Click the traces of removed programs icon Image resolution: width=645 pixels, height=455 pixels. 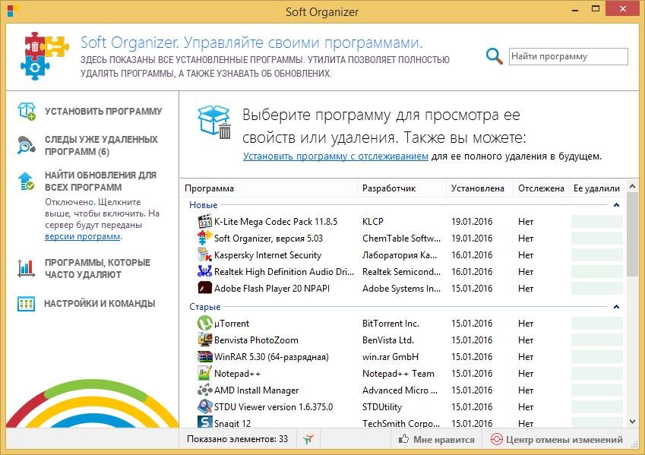tap(27, 145)
